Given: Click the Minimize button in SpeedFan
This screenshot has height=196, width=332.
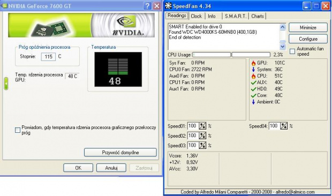Looking at the screenshot, I should point(308,27).
